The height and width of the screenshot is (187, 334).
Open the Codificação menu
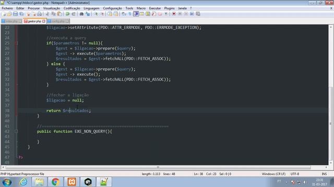point(72,8)
